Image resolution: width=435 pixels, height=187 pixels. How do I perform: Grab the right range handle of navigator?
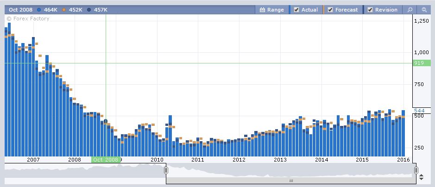(x=416, y=170)
